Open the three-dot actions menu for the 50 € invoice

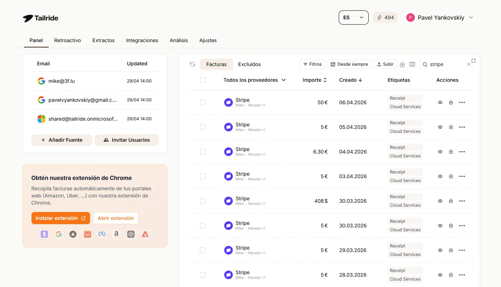point(462,102)
